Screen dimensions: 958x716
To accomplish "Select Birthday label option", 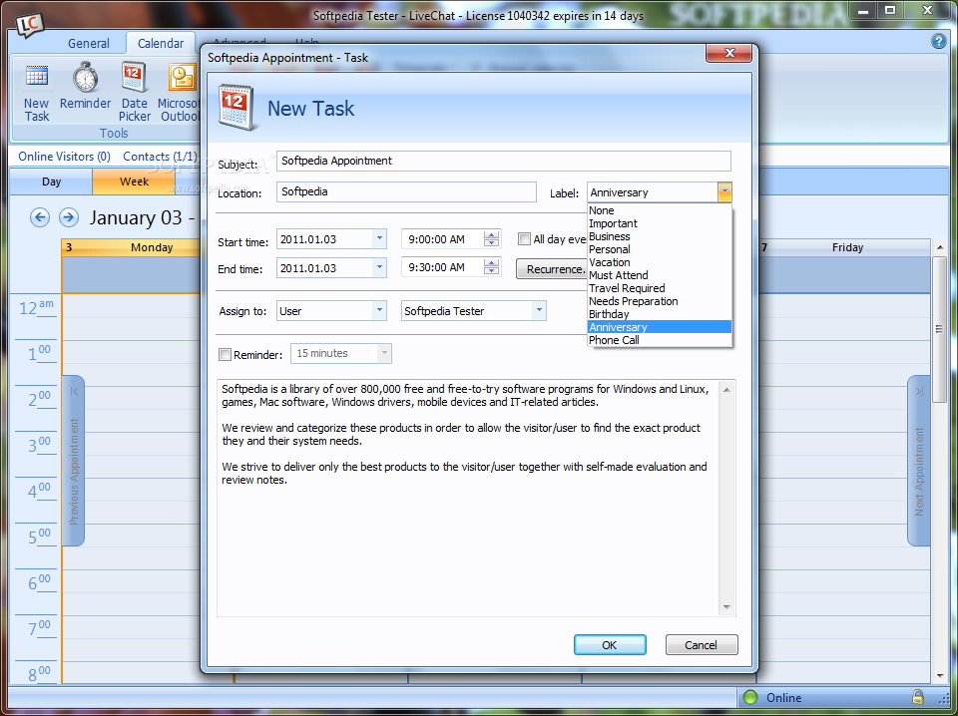I will click(660, 314).
